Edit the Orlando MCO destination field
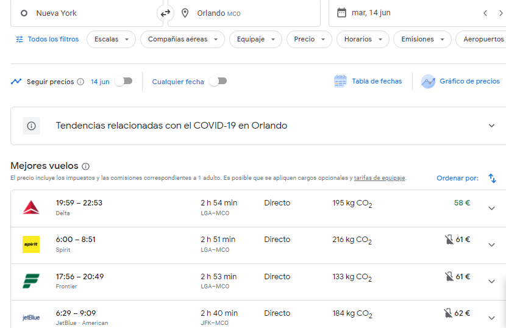Image resolution: width=506 pixels, height=328 pixels. [x=244, y=13]
